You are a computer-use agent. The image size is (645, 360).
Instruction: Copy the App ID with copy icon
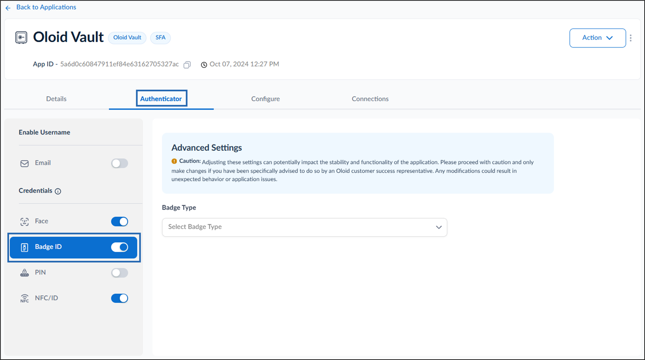click(x=187, y=65)
